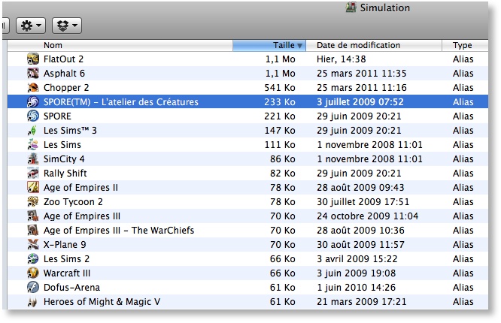Click the 82 Ko size value
Image resolution: width=501 pixels, height=323 pixels.
pyautogui.click(x=282, y=173)
